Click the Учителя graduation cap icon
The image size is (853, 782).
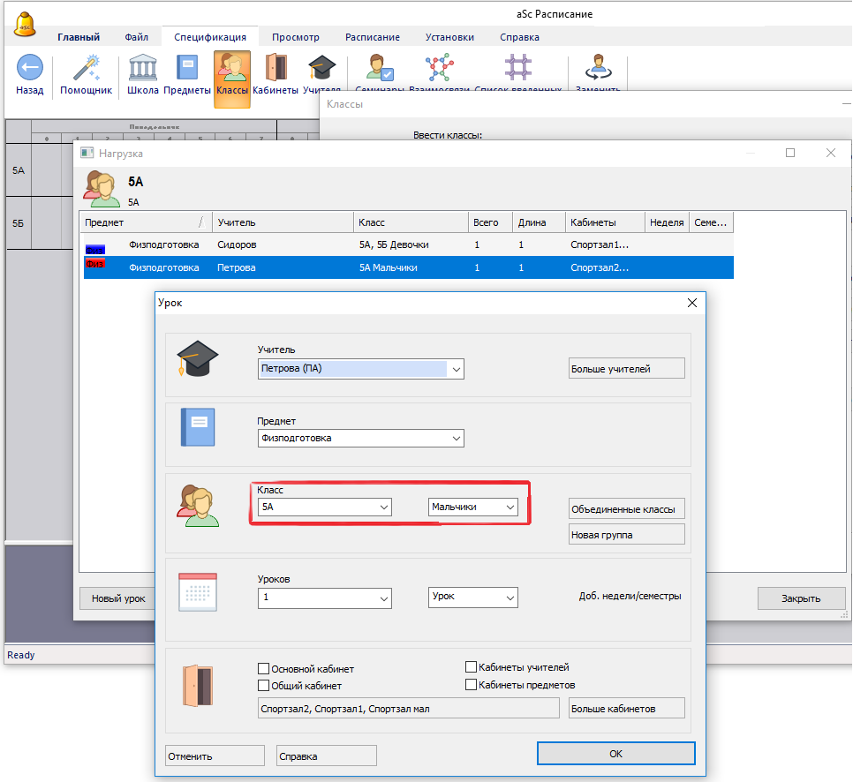pyautogui.click(x=321, y=69)
